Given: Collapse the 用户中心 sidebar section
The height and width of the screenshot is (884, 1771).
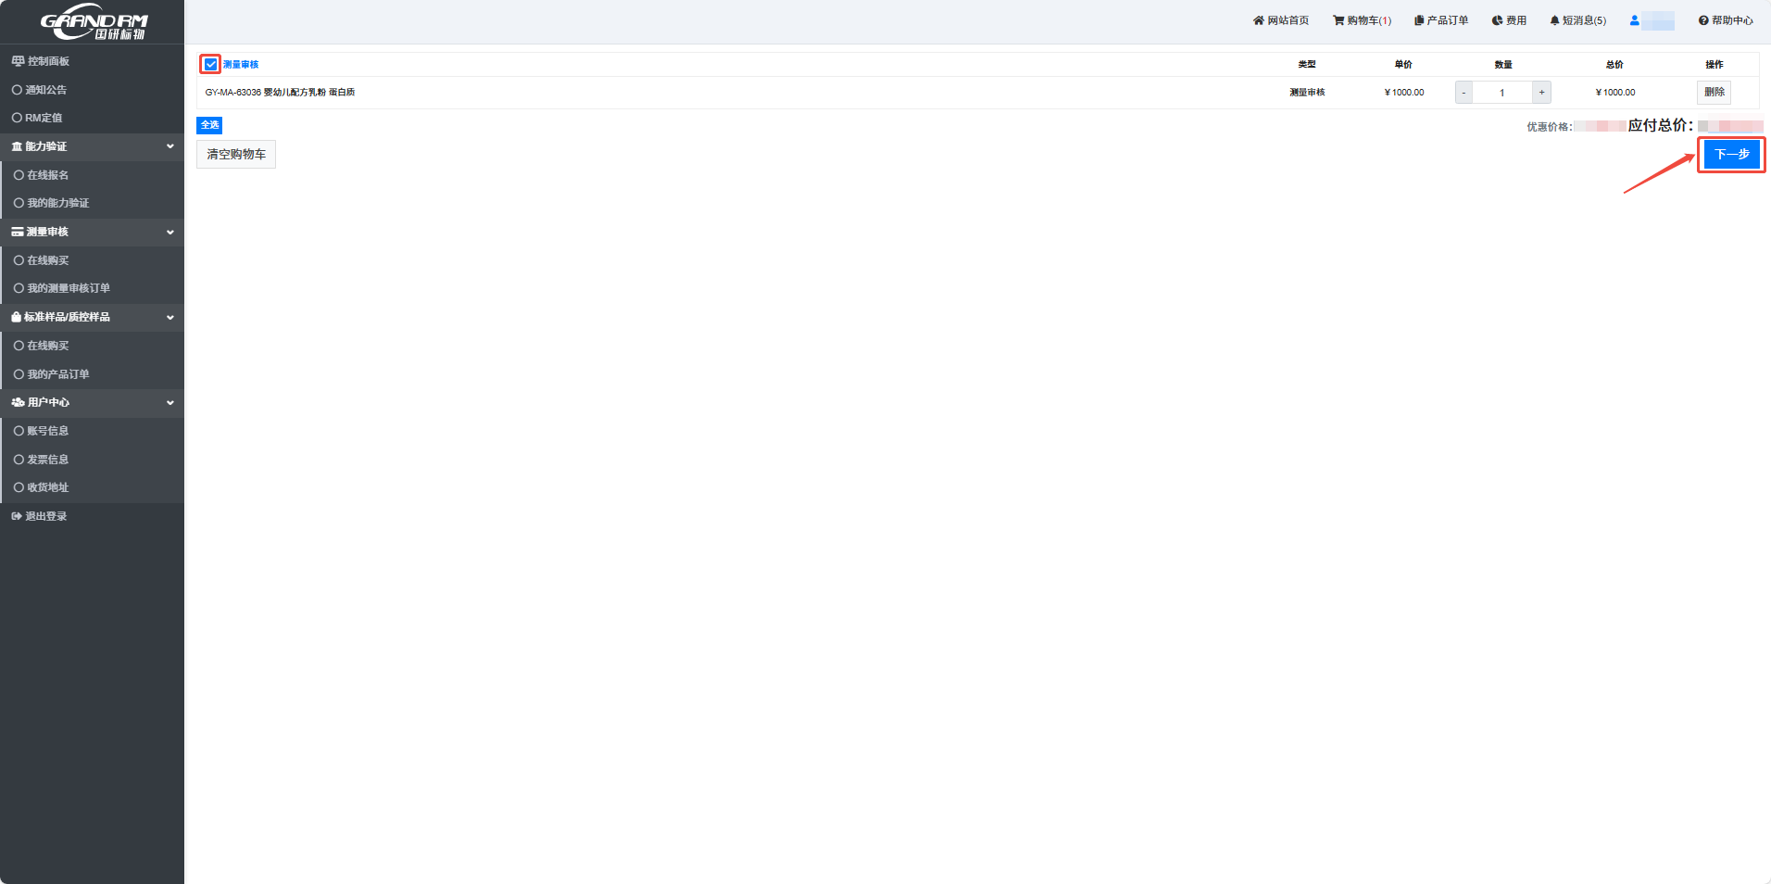Looking at the screenshot, I should tap(170, 402).
